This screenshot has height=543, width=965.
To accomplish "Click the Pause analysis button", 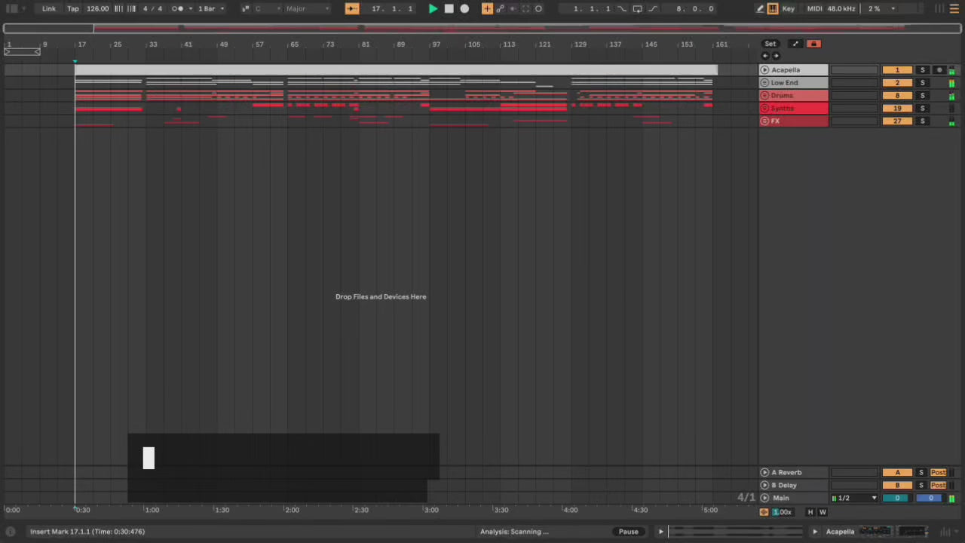I will 628,532.
